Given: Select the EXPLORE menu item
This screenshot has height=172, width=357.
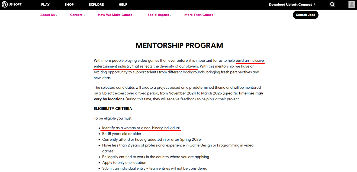Looking at the screenshot, I should click(x=96, y=4).
